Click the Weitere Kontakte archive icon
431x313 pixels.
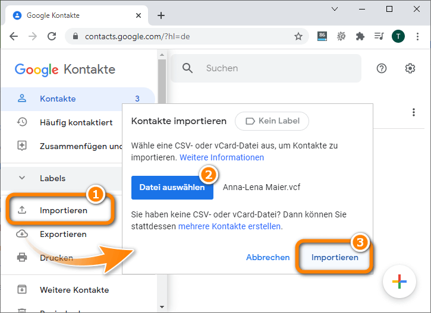click(22, 289)
